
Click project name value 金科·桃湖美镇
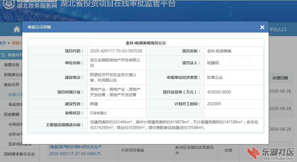tap(219, 51)
